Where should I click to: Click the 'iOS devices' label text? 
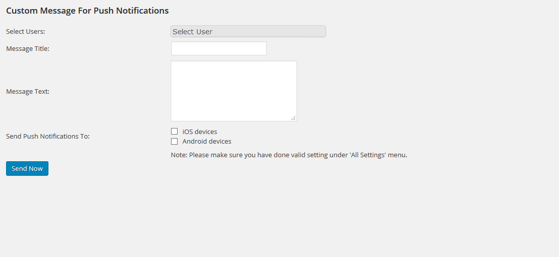[x=200, y=132]
